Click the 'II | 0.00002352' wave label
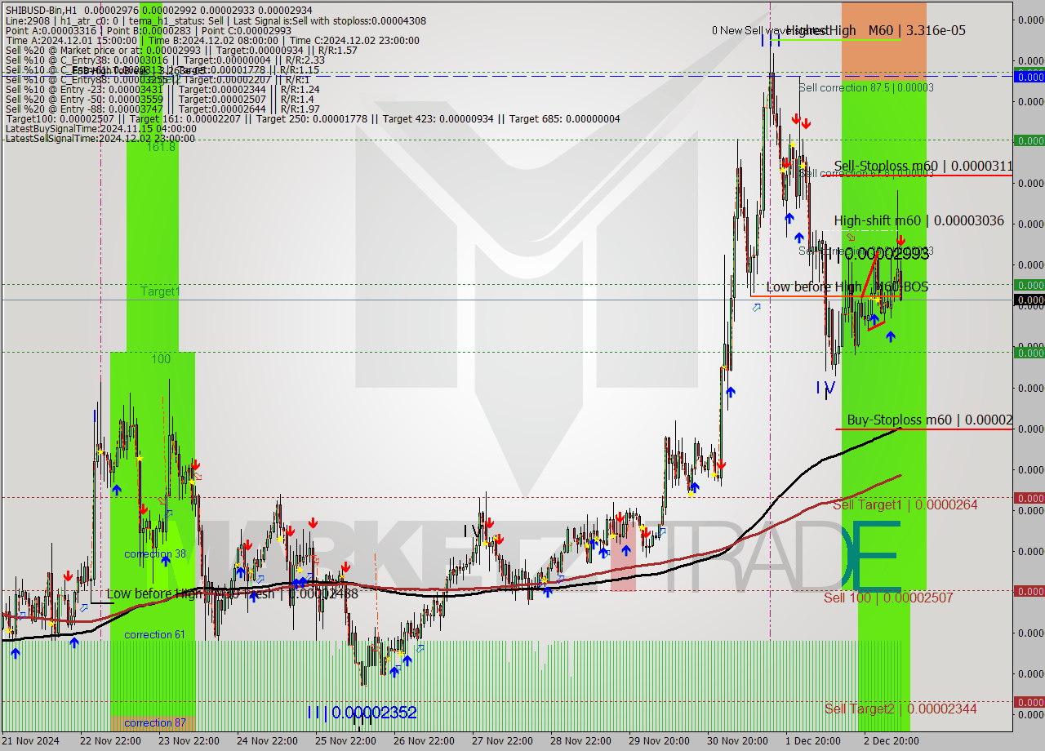Screen dimensions: 1045x751 362,713
